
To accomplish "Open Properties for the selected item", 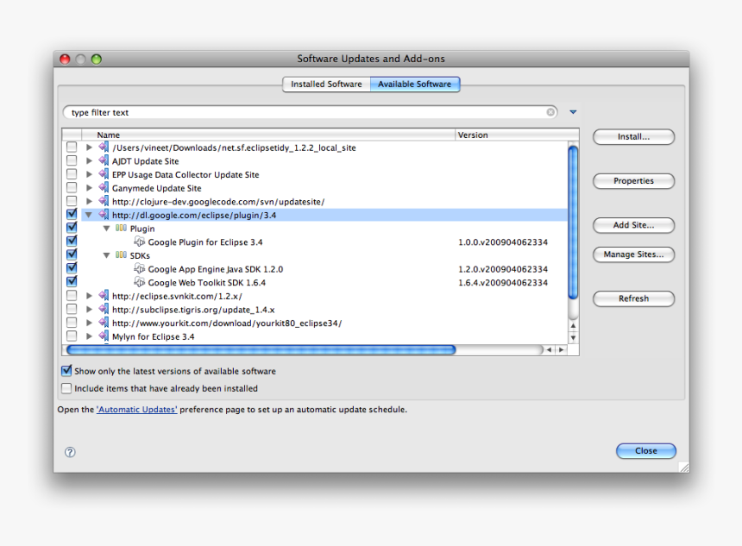I will (x=633, y=181).
